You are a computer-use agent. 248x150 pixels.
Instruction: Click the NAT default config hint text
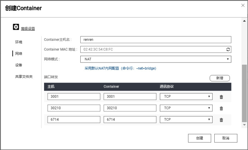120,68
